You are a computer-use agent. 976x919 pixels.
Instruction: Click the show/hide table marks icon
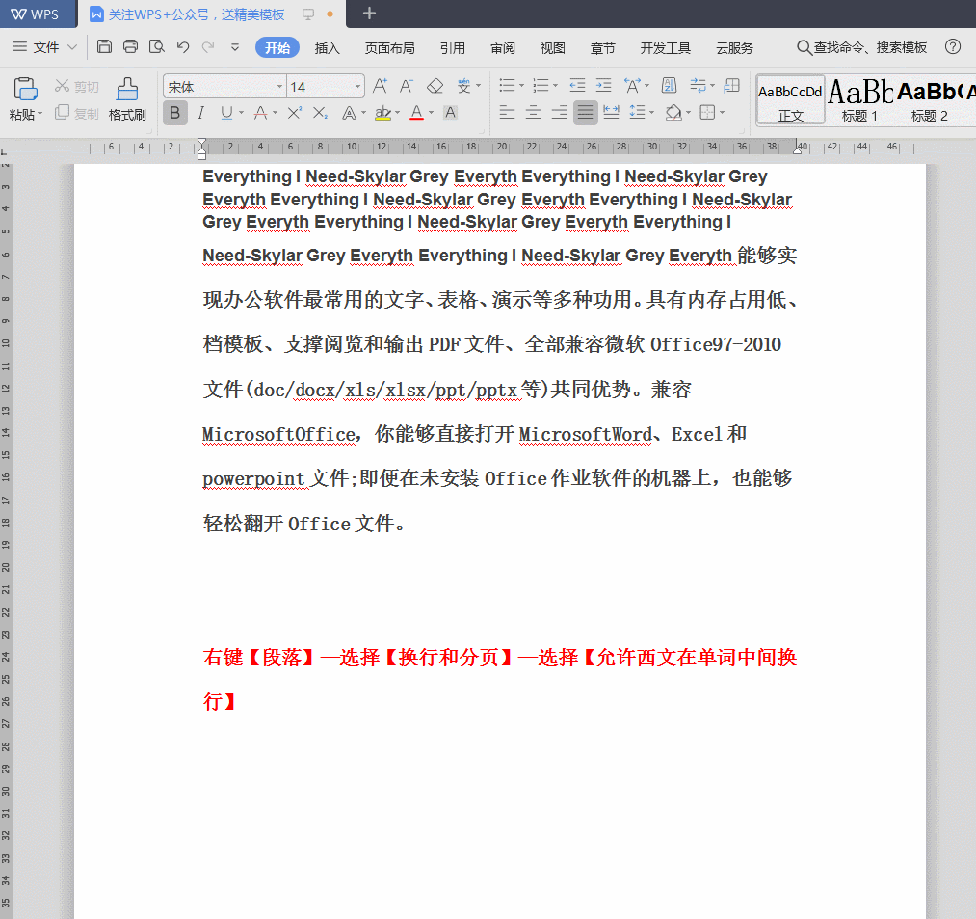(x=732, y=86)
